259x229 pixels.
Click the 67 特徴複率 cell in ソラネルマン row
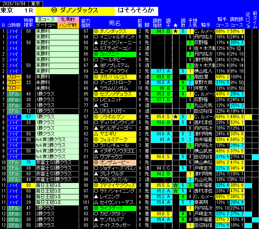[29, 117]
